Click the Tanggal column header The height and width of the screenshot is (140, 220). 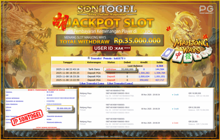point(68,62)
